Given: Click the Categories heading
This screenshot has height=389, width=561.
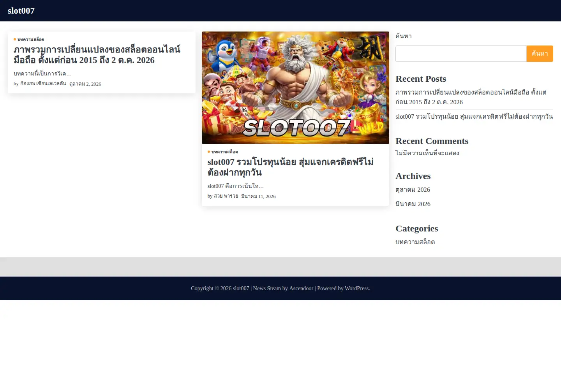Looking at the screenshot, I should 417,228.
